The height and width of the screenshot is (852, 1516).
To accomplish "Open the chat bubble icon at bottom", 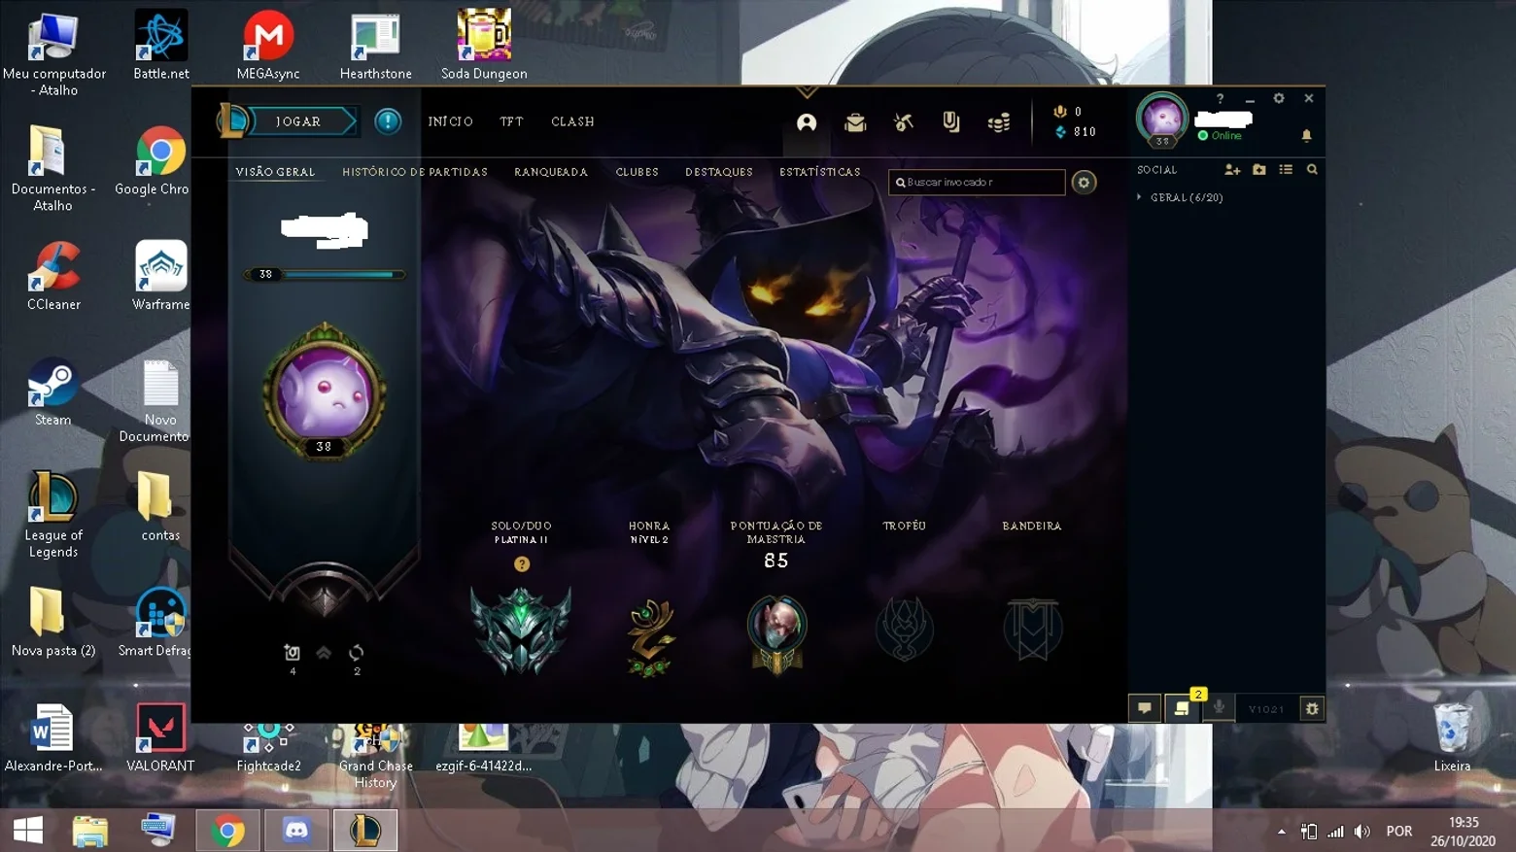I will pyautogui.click(x=1145, y=708).
